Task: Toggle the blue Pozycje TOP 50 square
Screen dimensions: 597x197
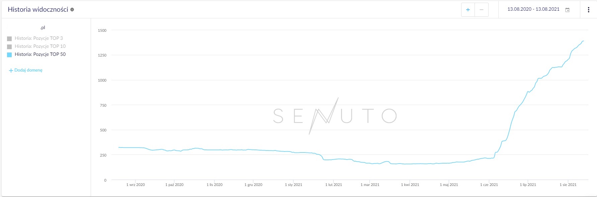Action: click(x=9, y=55)
